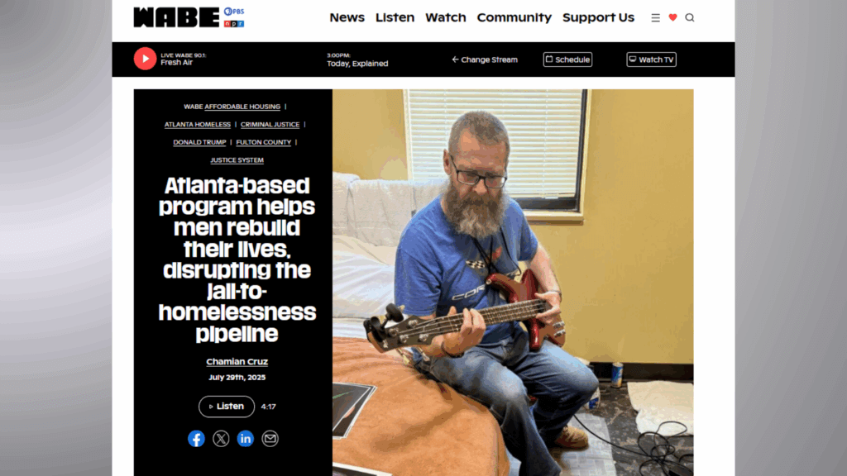Open the hamburger menu icon
The image size is (847, 476).
pyautogui.click(x=655, y=18)
